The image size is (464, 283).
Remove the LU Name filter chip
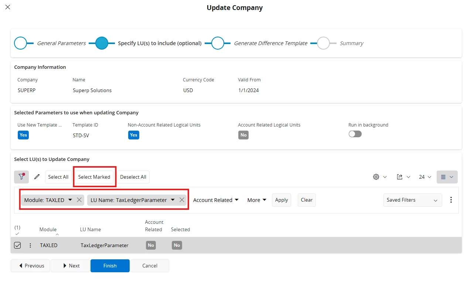click(182, 200)
